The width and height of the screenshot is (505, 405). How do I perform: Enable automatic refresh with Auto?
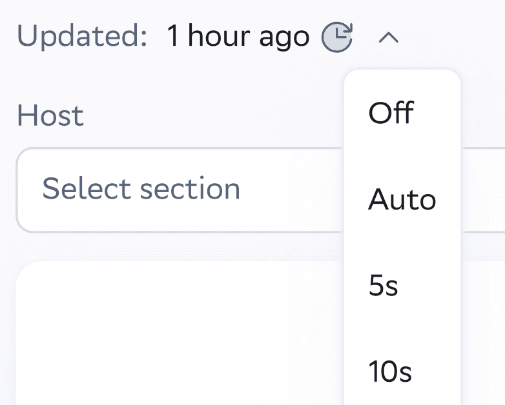point(402,200)
